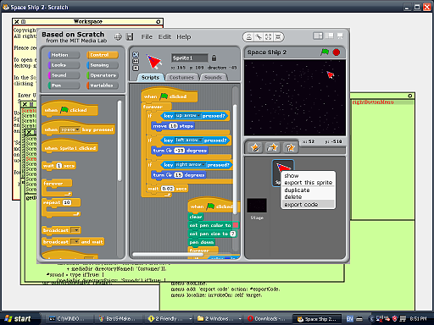Get a surprise sprite
The height and width of the screenshot is (325, 434).
click(290, 147)
